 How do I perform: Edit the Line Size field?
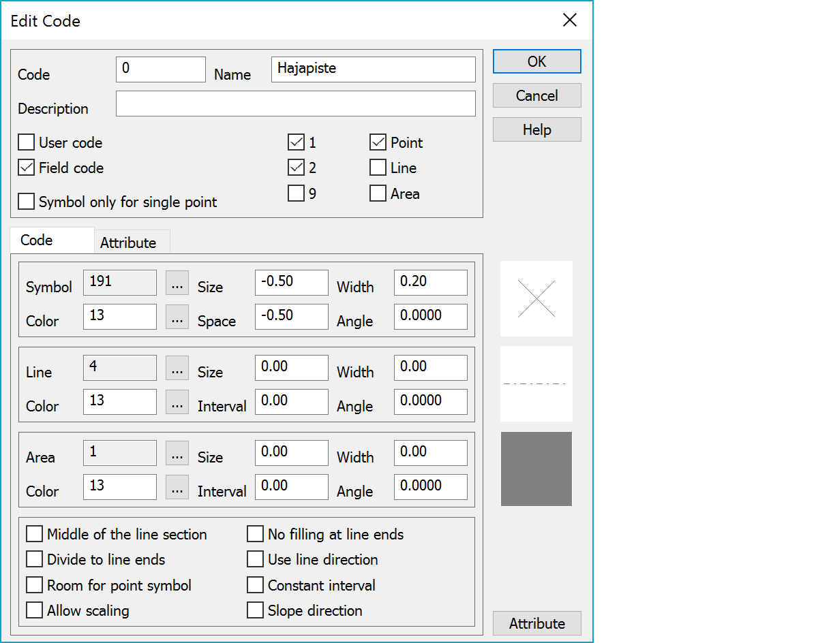coord(292,368)
